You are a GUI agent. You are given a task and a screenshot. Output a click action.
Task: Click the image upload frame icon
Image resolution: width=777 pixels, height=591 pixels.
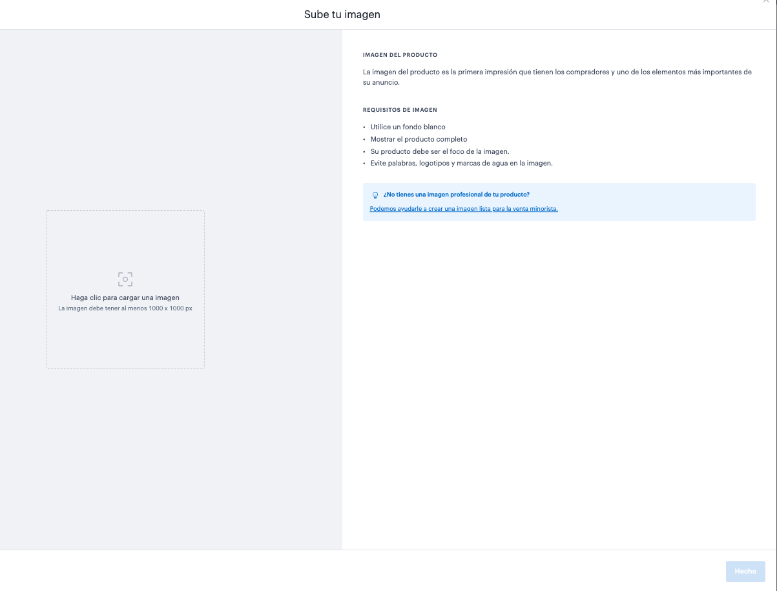tap(125, 279)
